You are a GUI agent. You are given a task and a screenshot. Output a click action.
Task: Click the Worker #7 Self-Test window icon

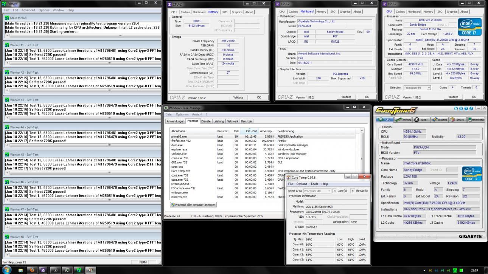tap(7, 209)
